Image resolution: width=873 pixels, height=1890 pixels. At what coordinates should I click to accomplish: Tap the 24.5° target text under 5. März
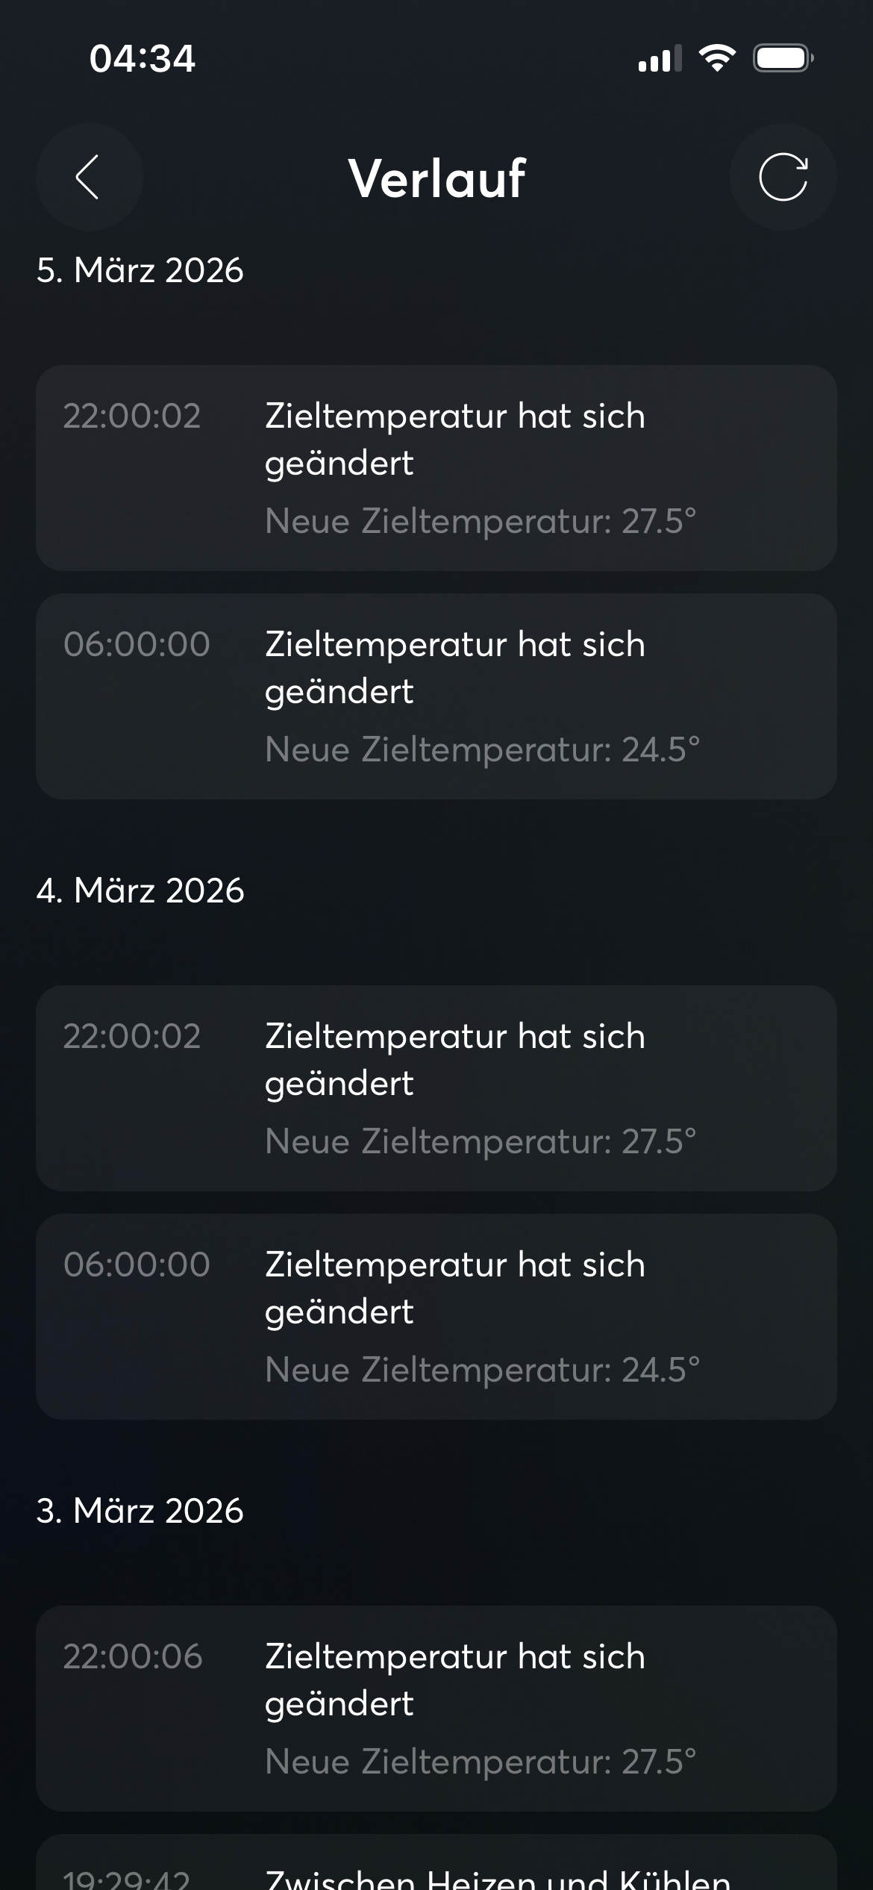pyautogui.click(x=482, y=749)
